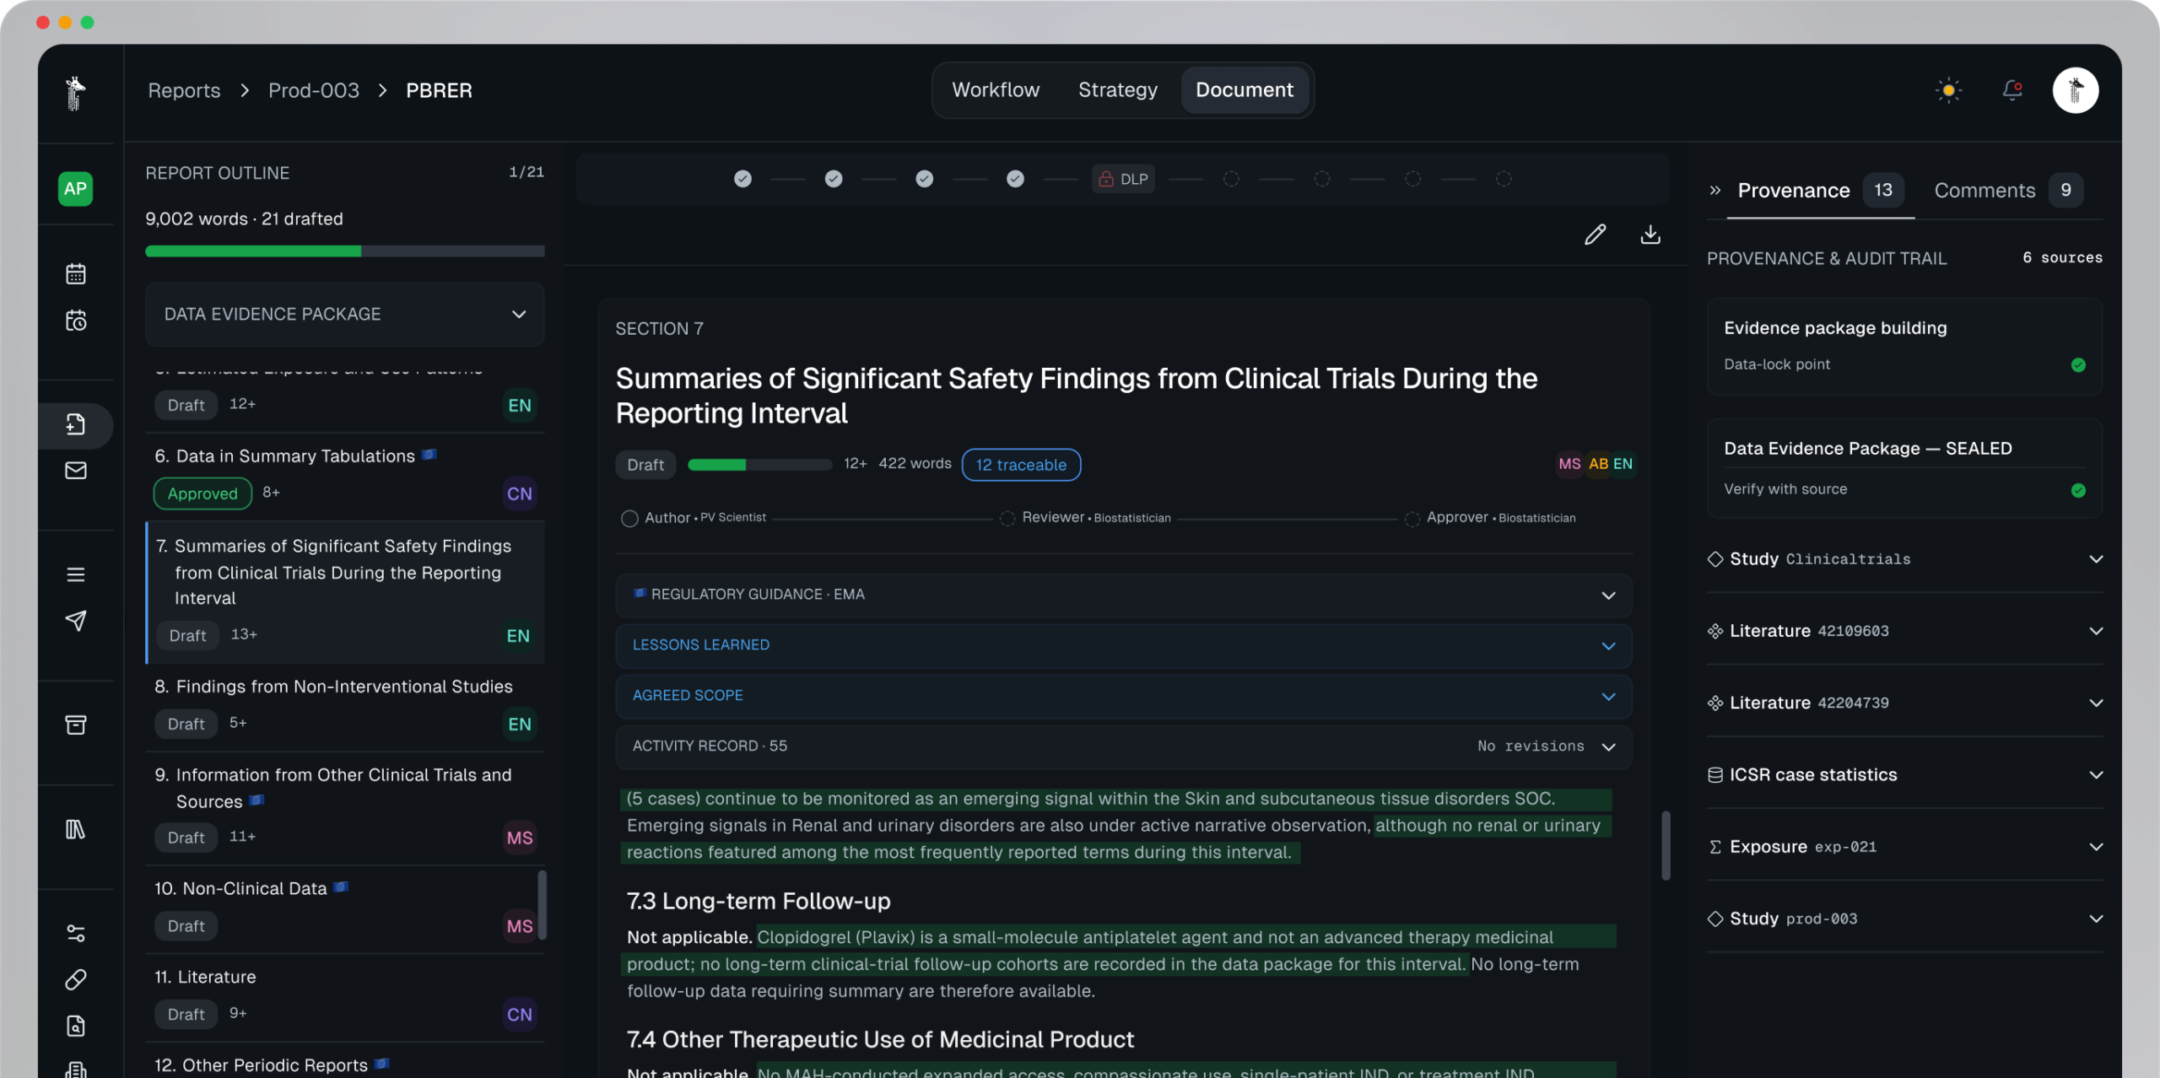Expand the Lessons Learned section

[x=1124, y=645]
